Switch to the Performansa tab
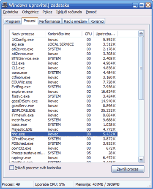The height and width of the screenshot is (189, 153). [49, 22]
